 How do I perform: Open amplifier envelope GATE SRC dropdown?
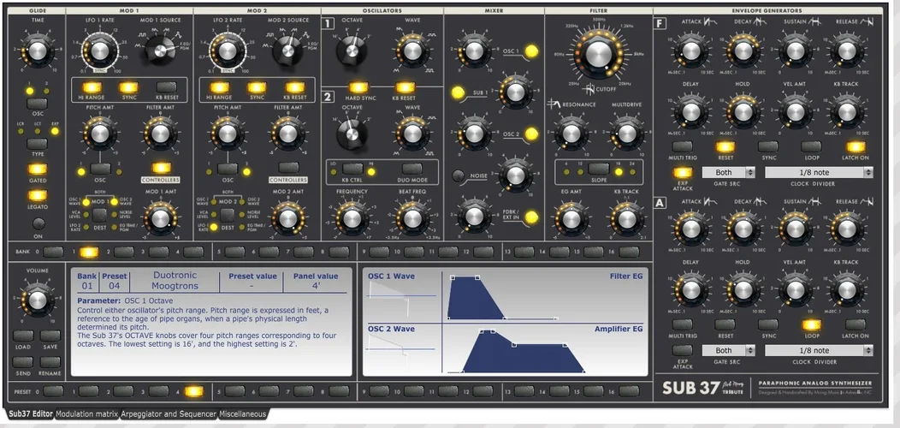click(728, 350)
